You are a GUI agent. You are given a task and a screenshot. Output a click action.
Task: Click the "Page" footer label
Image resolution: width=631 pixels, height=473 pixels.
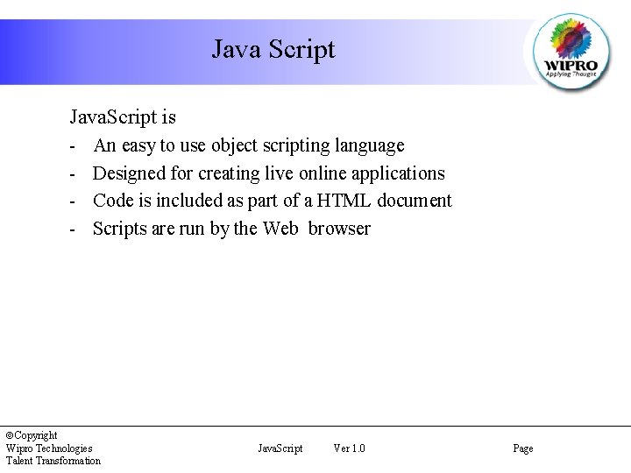(523, 448)
